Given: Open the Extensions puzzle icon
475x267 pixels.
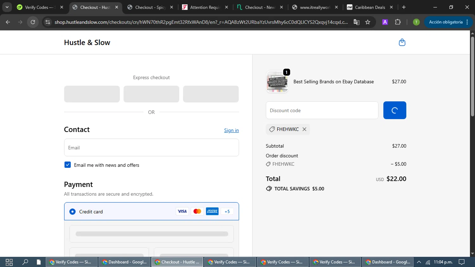Looking at the screenshot, I should [398, 22].
